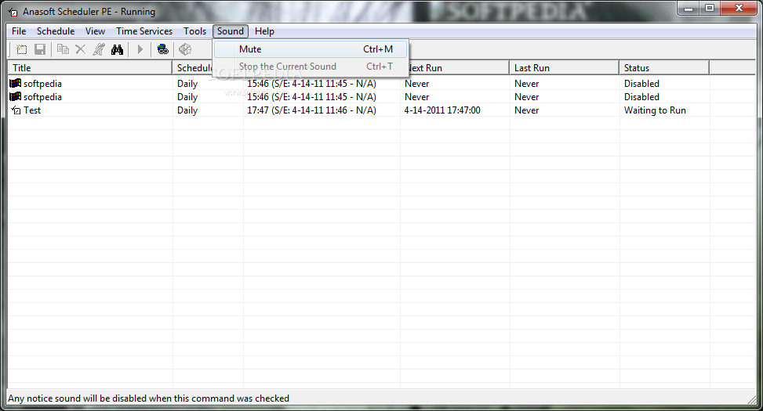This screenshot has height=411, width=763.
Task: Click Daily in the Test row
Action: click(187, 110)
